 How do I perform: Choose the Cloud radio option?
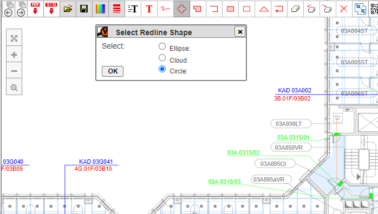click(x=162, y=58)
